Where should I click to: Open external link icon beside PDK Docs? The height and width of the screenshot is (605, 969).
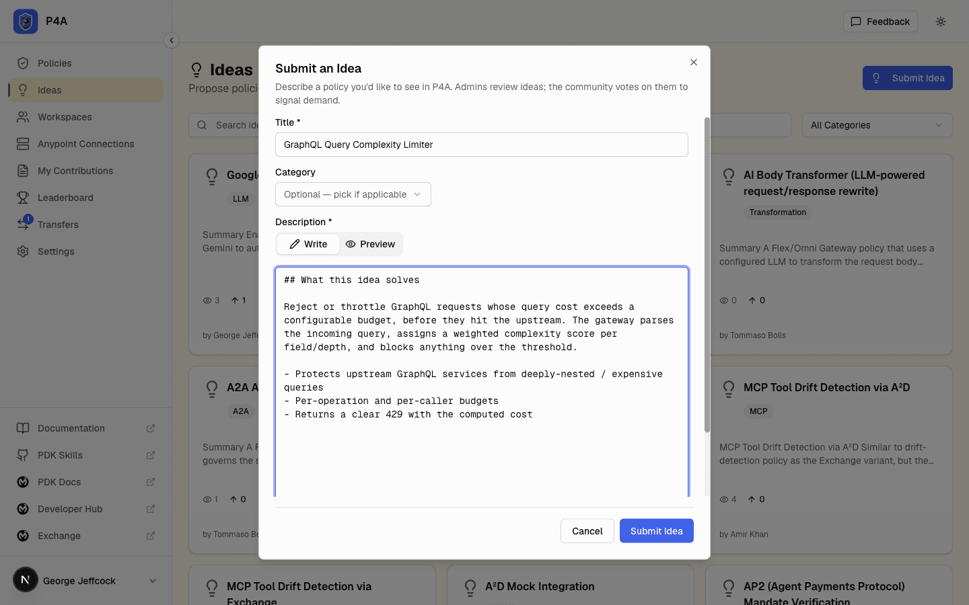[151, 482]
